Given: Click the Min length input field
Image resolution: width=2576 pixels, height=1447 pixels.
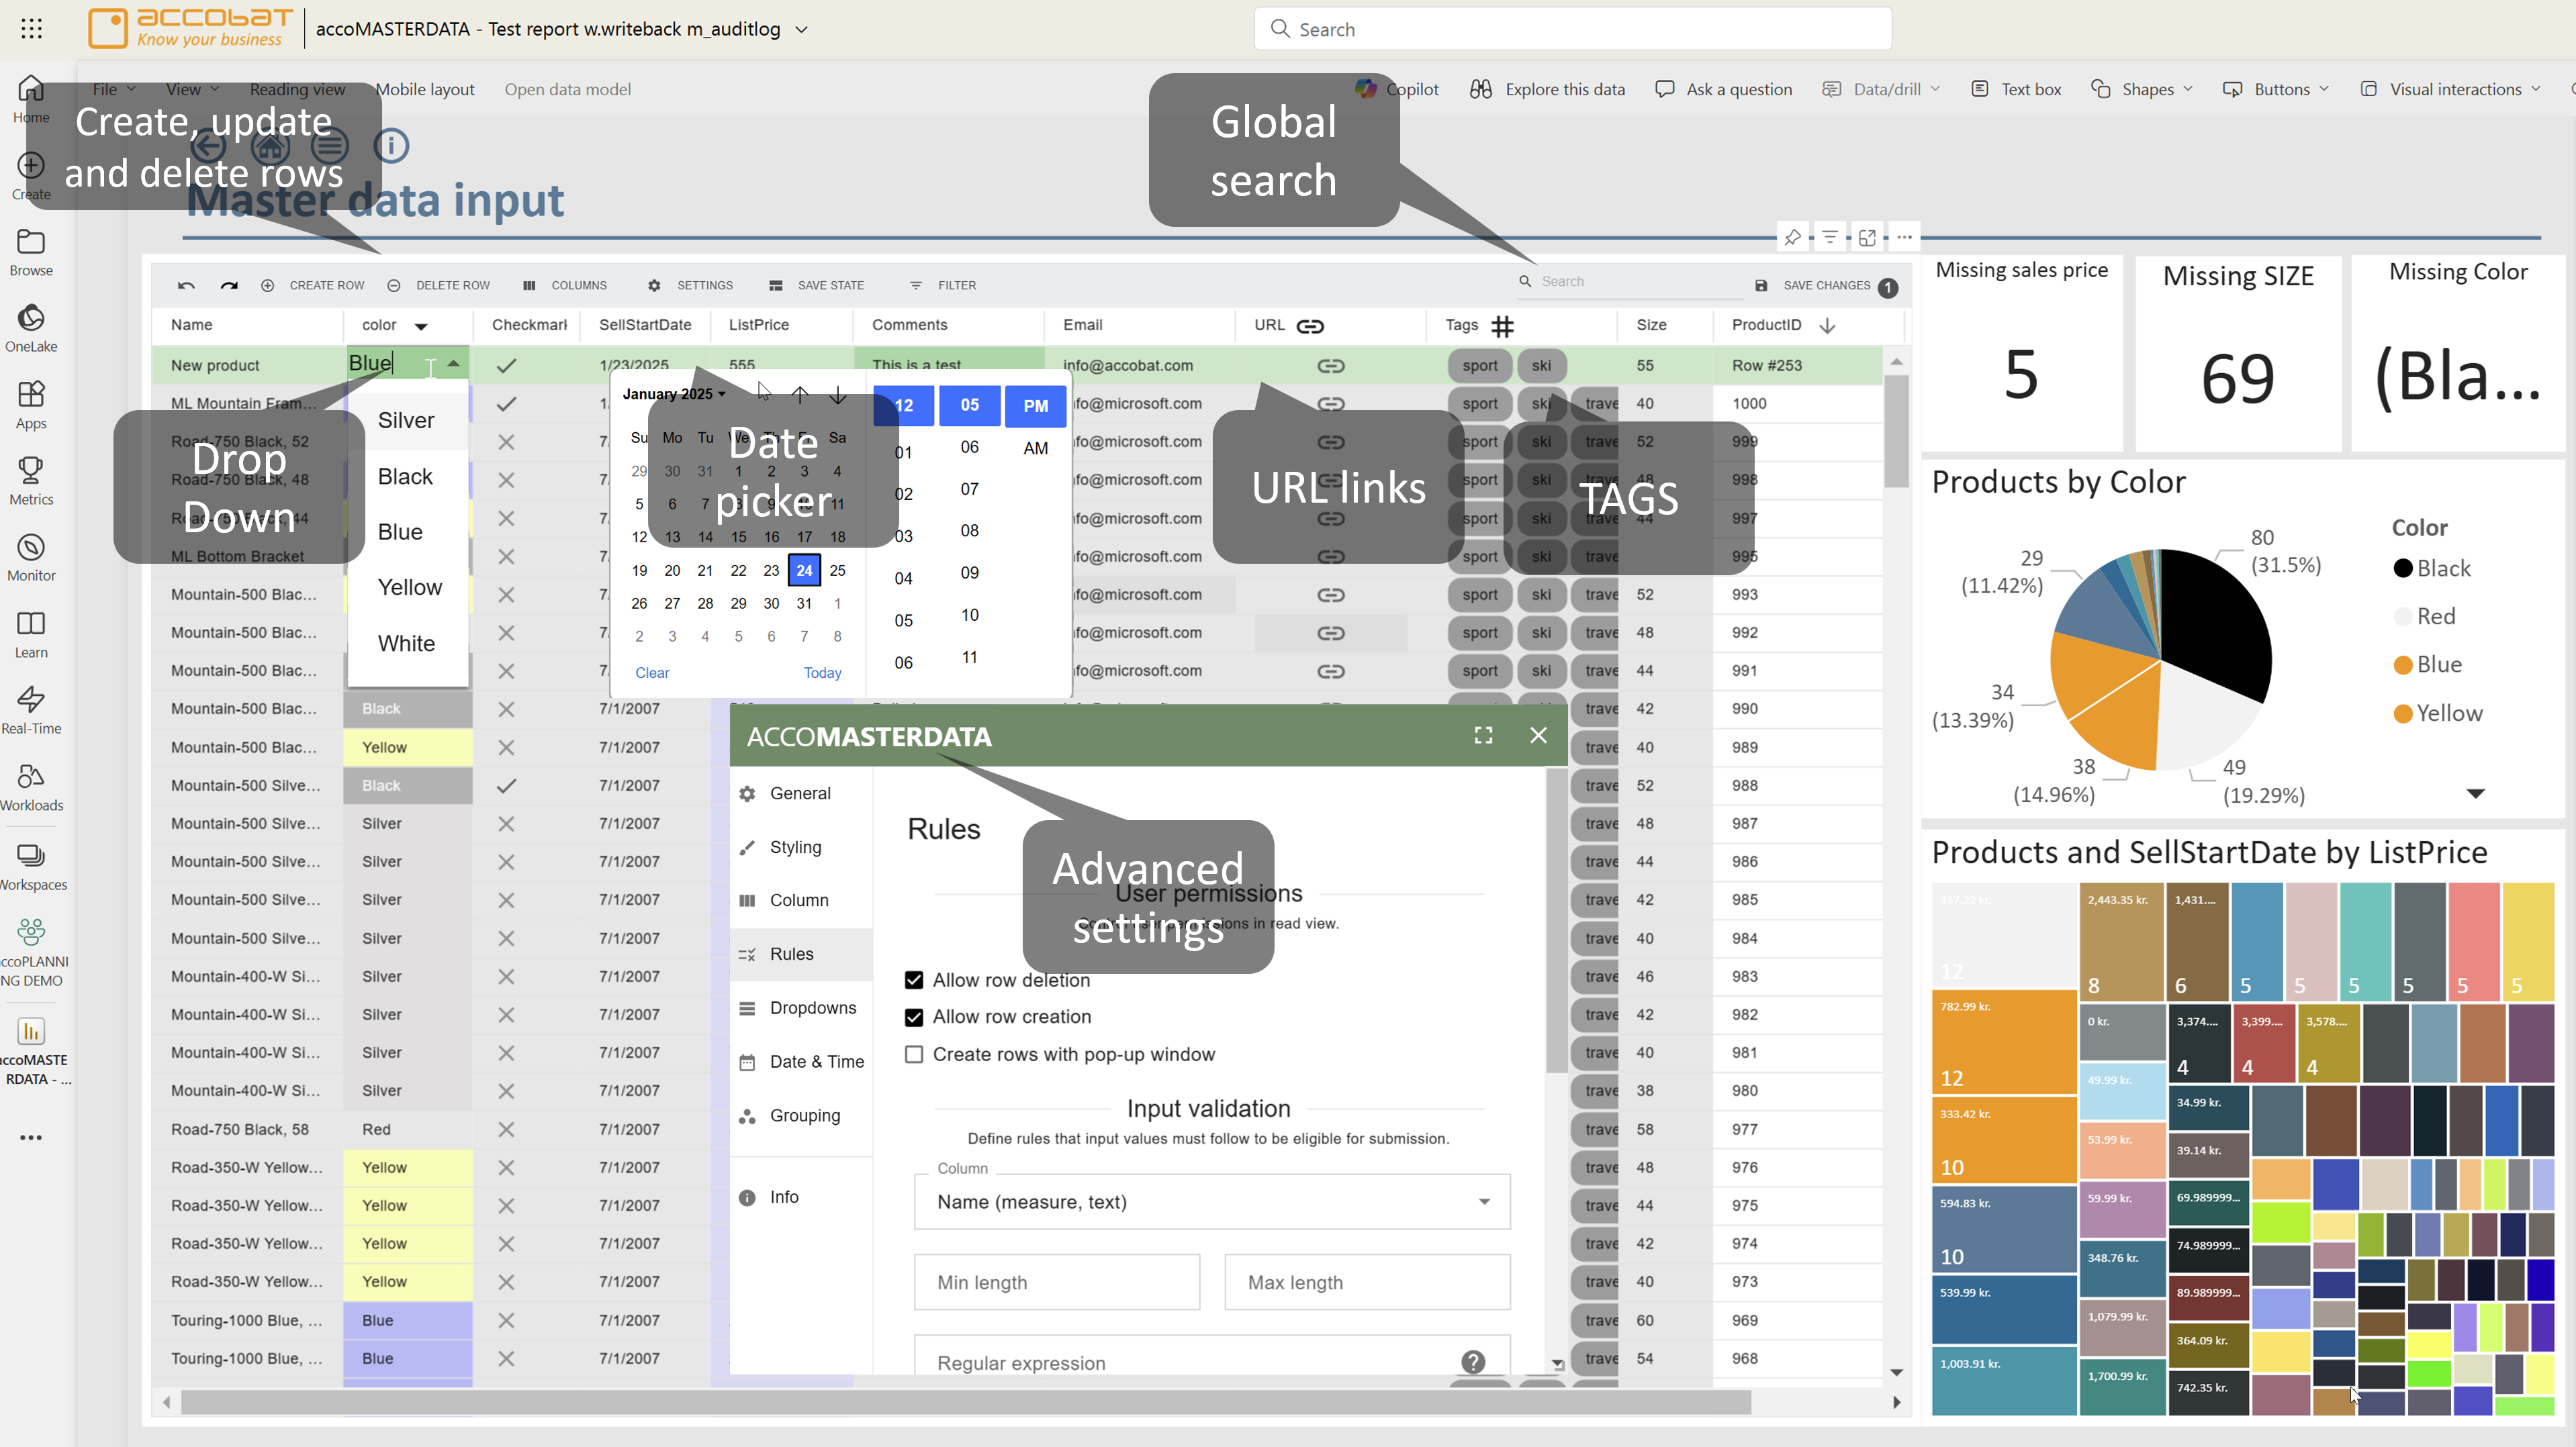Looking at the screenshot, I should pyautogui.click(x=1056, y=1282).
